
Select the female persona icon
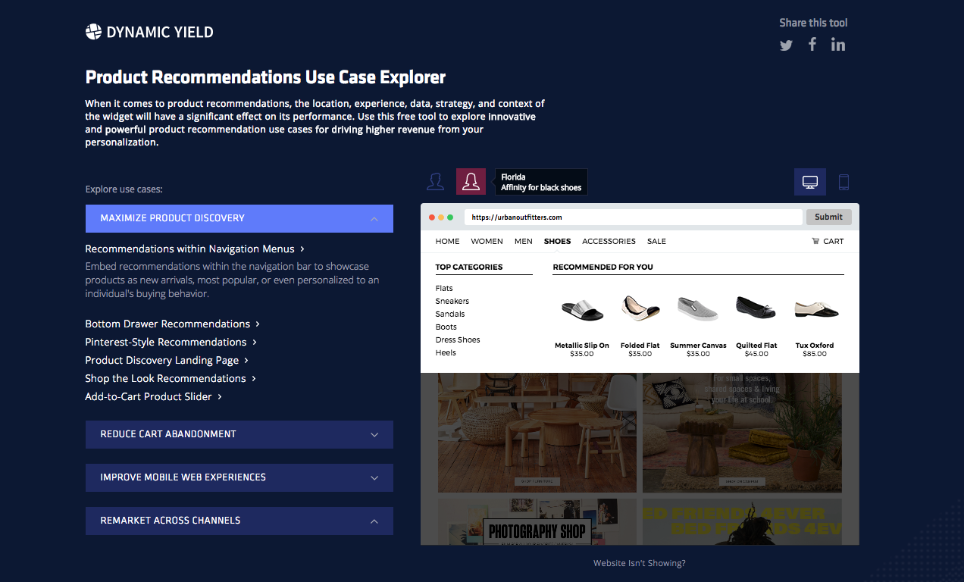(471, 182)
